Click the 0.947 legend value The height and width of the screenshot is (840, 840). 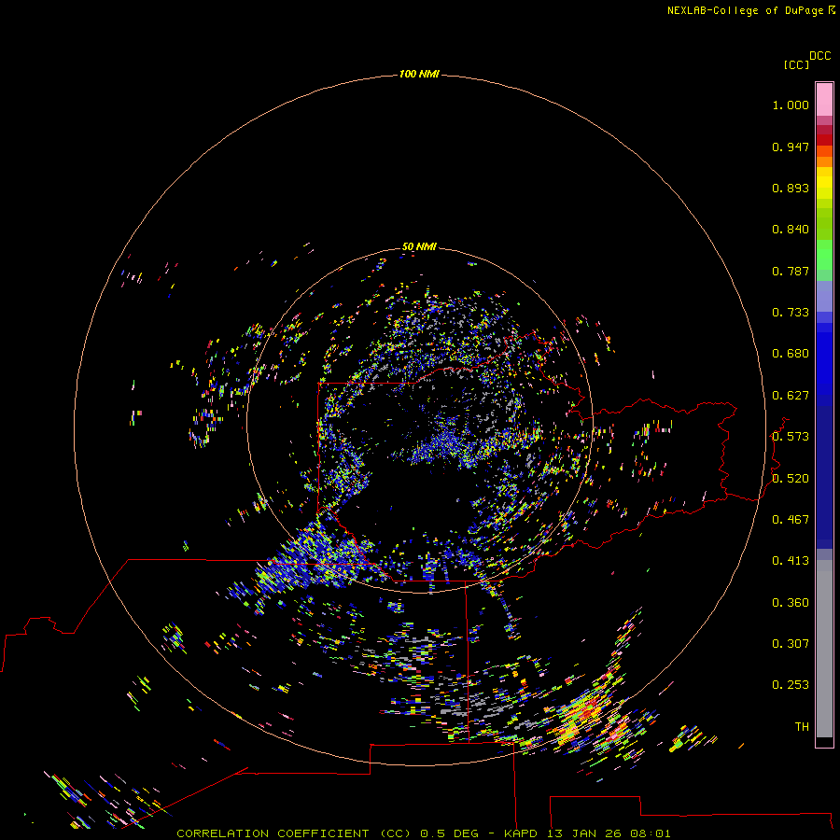791,147
